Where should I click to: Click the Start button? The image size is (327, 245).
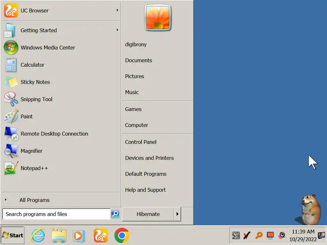point(12,235)
